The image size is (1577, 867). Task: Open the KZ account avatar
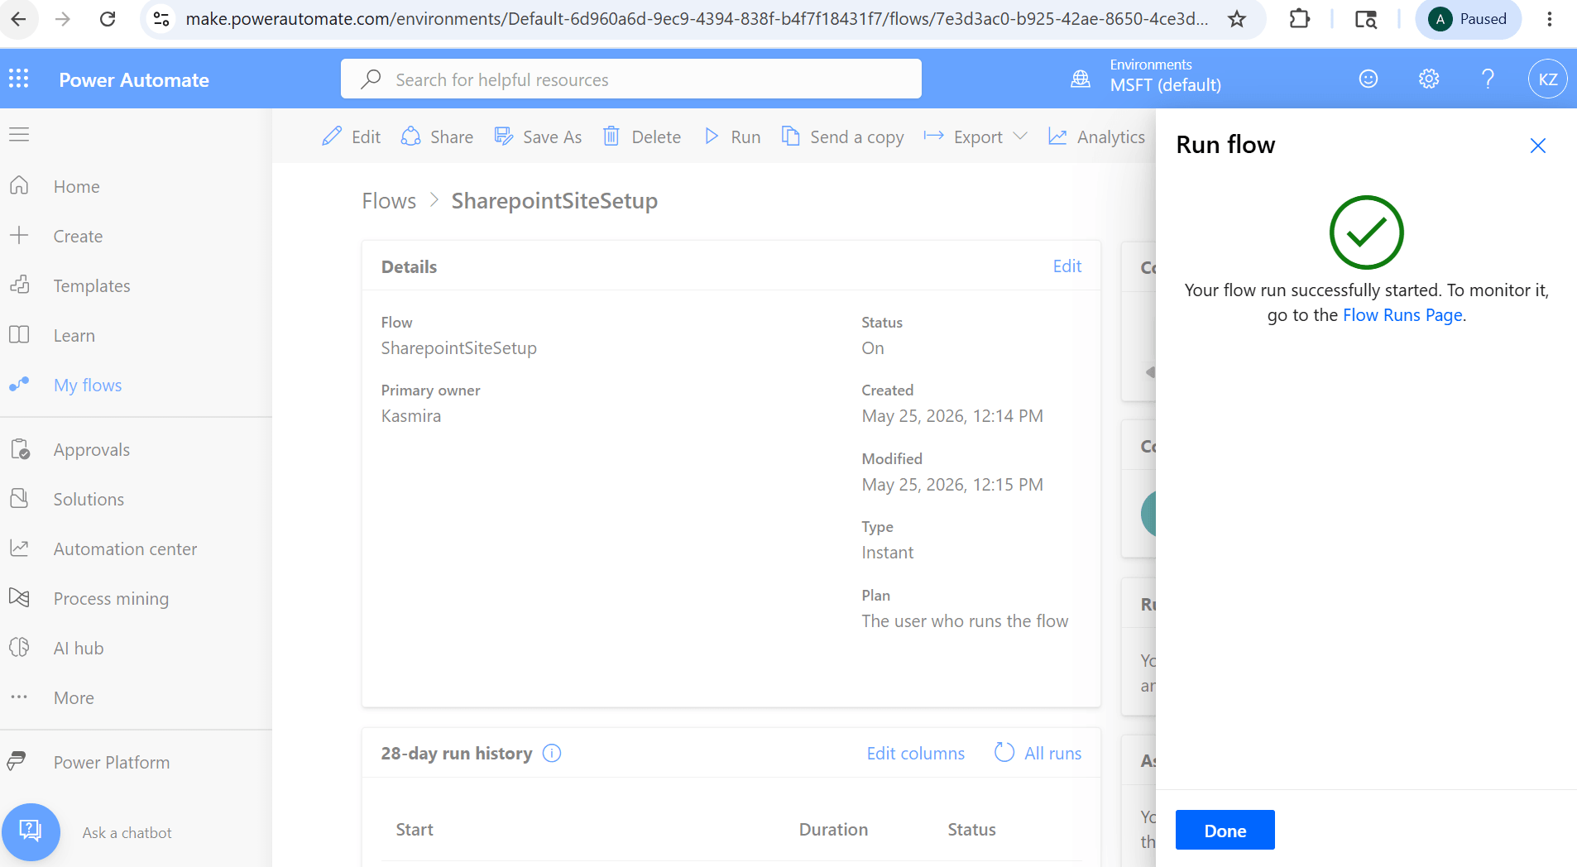point(1547,79)
